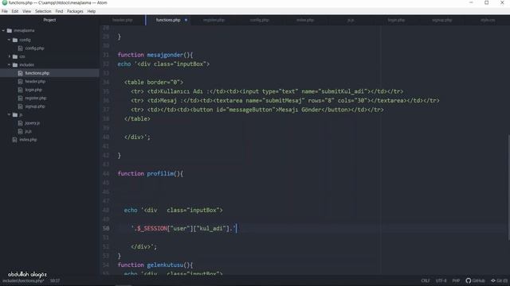The image size is (510, 286).
Task: Collapse the mesajlasma project root chevron
Action: [x=3, y=31]
